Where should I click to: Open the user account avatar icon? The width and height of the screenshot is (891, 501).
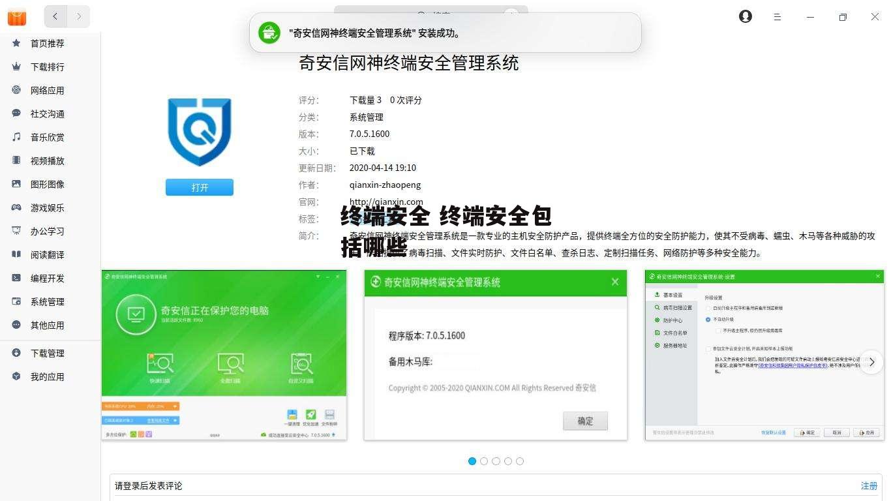746,16
